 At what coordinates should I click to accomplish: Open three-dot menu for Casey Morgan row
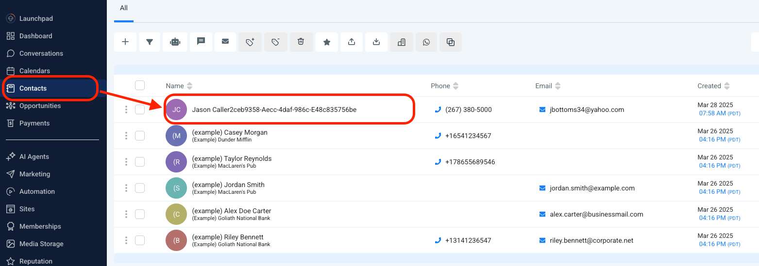click(x=126, y=136)
